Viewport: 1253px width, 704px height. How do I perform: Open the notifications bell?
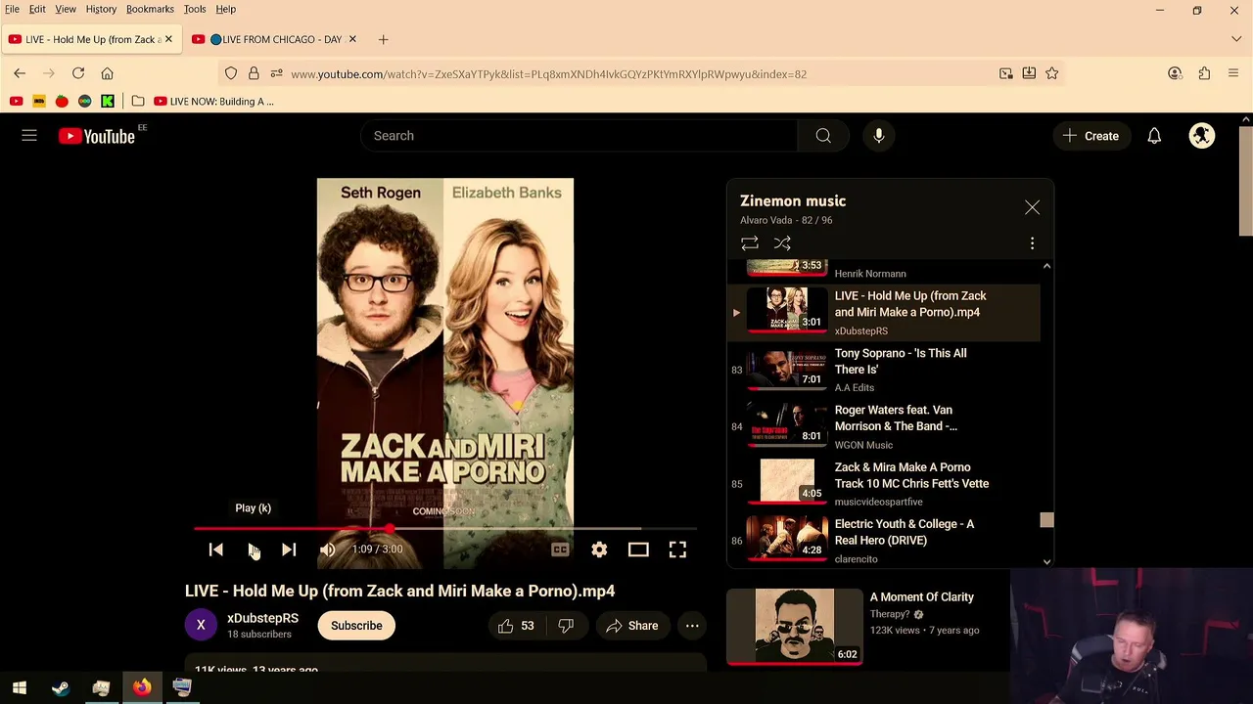coord(1154,136)
